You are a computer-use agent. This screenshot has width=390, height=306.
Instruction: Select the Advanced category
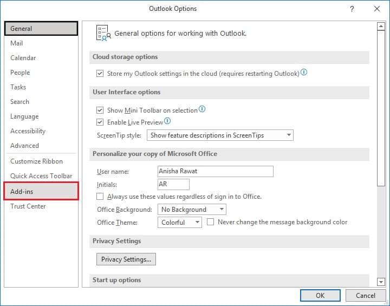[x=41, y=146]
